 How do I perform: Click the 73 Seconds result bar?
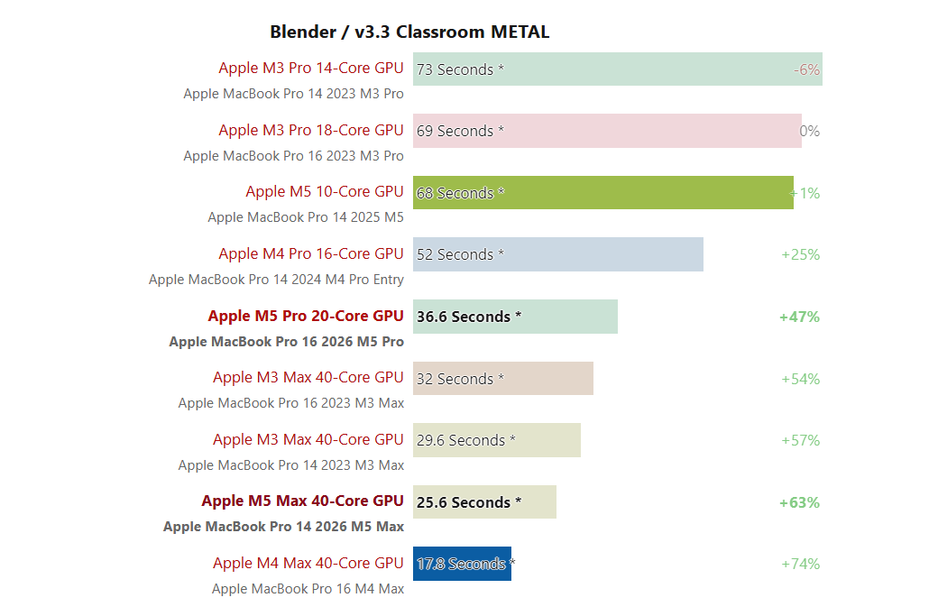tap(617, 69)
